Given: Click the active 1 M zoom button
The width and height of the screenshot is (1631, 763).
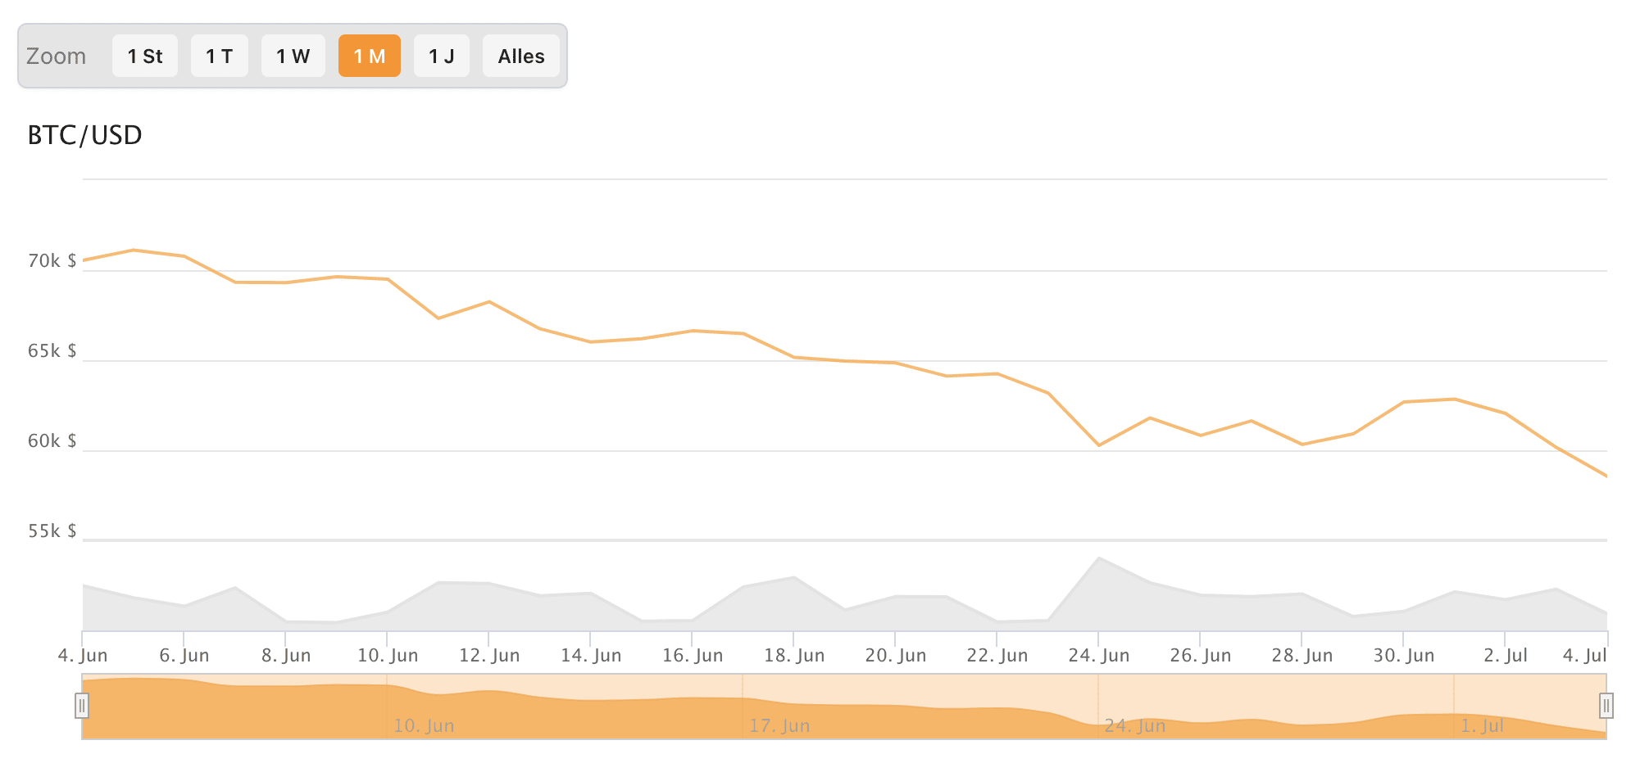Looking at the screenshot, I should coord(370,56).
